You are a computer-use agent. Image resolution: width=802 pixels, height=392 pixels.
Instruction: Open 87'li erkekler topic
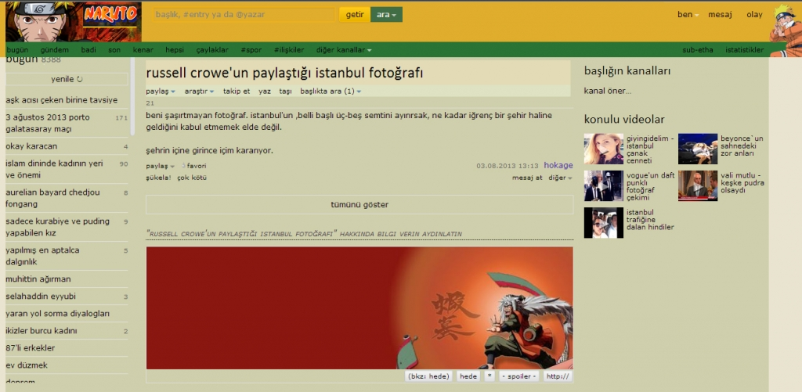(31, 348)
